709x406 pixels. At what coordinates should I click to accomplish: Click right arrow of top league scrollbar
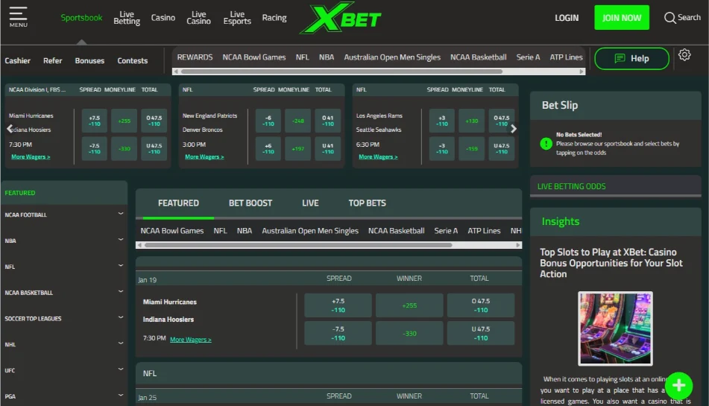pyautogui.click(x=582, y=72)
